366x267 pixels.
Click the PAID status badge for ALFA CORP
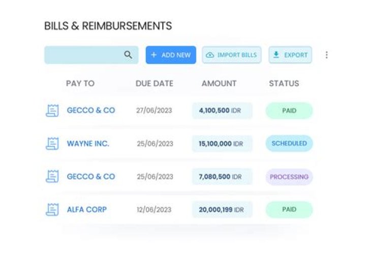[289, 209]
